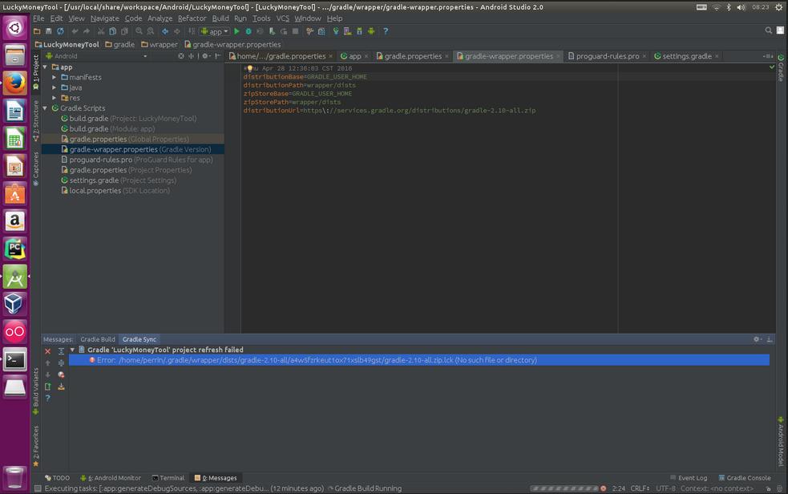This screenshot has height=494, width=788.
Task: Toggle the Android Model side tab
Action: tap(781, 441)
